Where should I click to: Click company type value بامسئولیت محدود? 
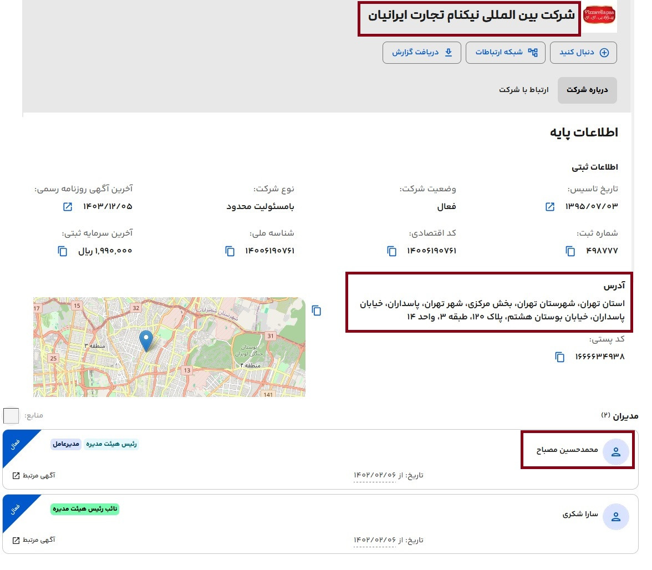(x=261, y=207)
